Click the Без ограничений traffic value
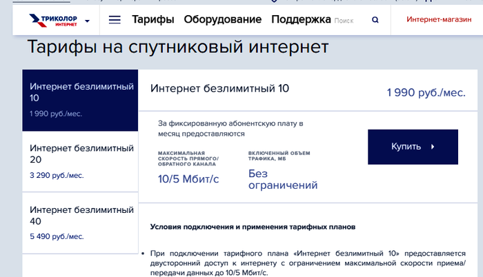The height and width of the screenshot is (277, 483). tap(283, 179)
